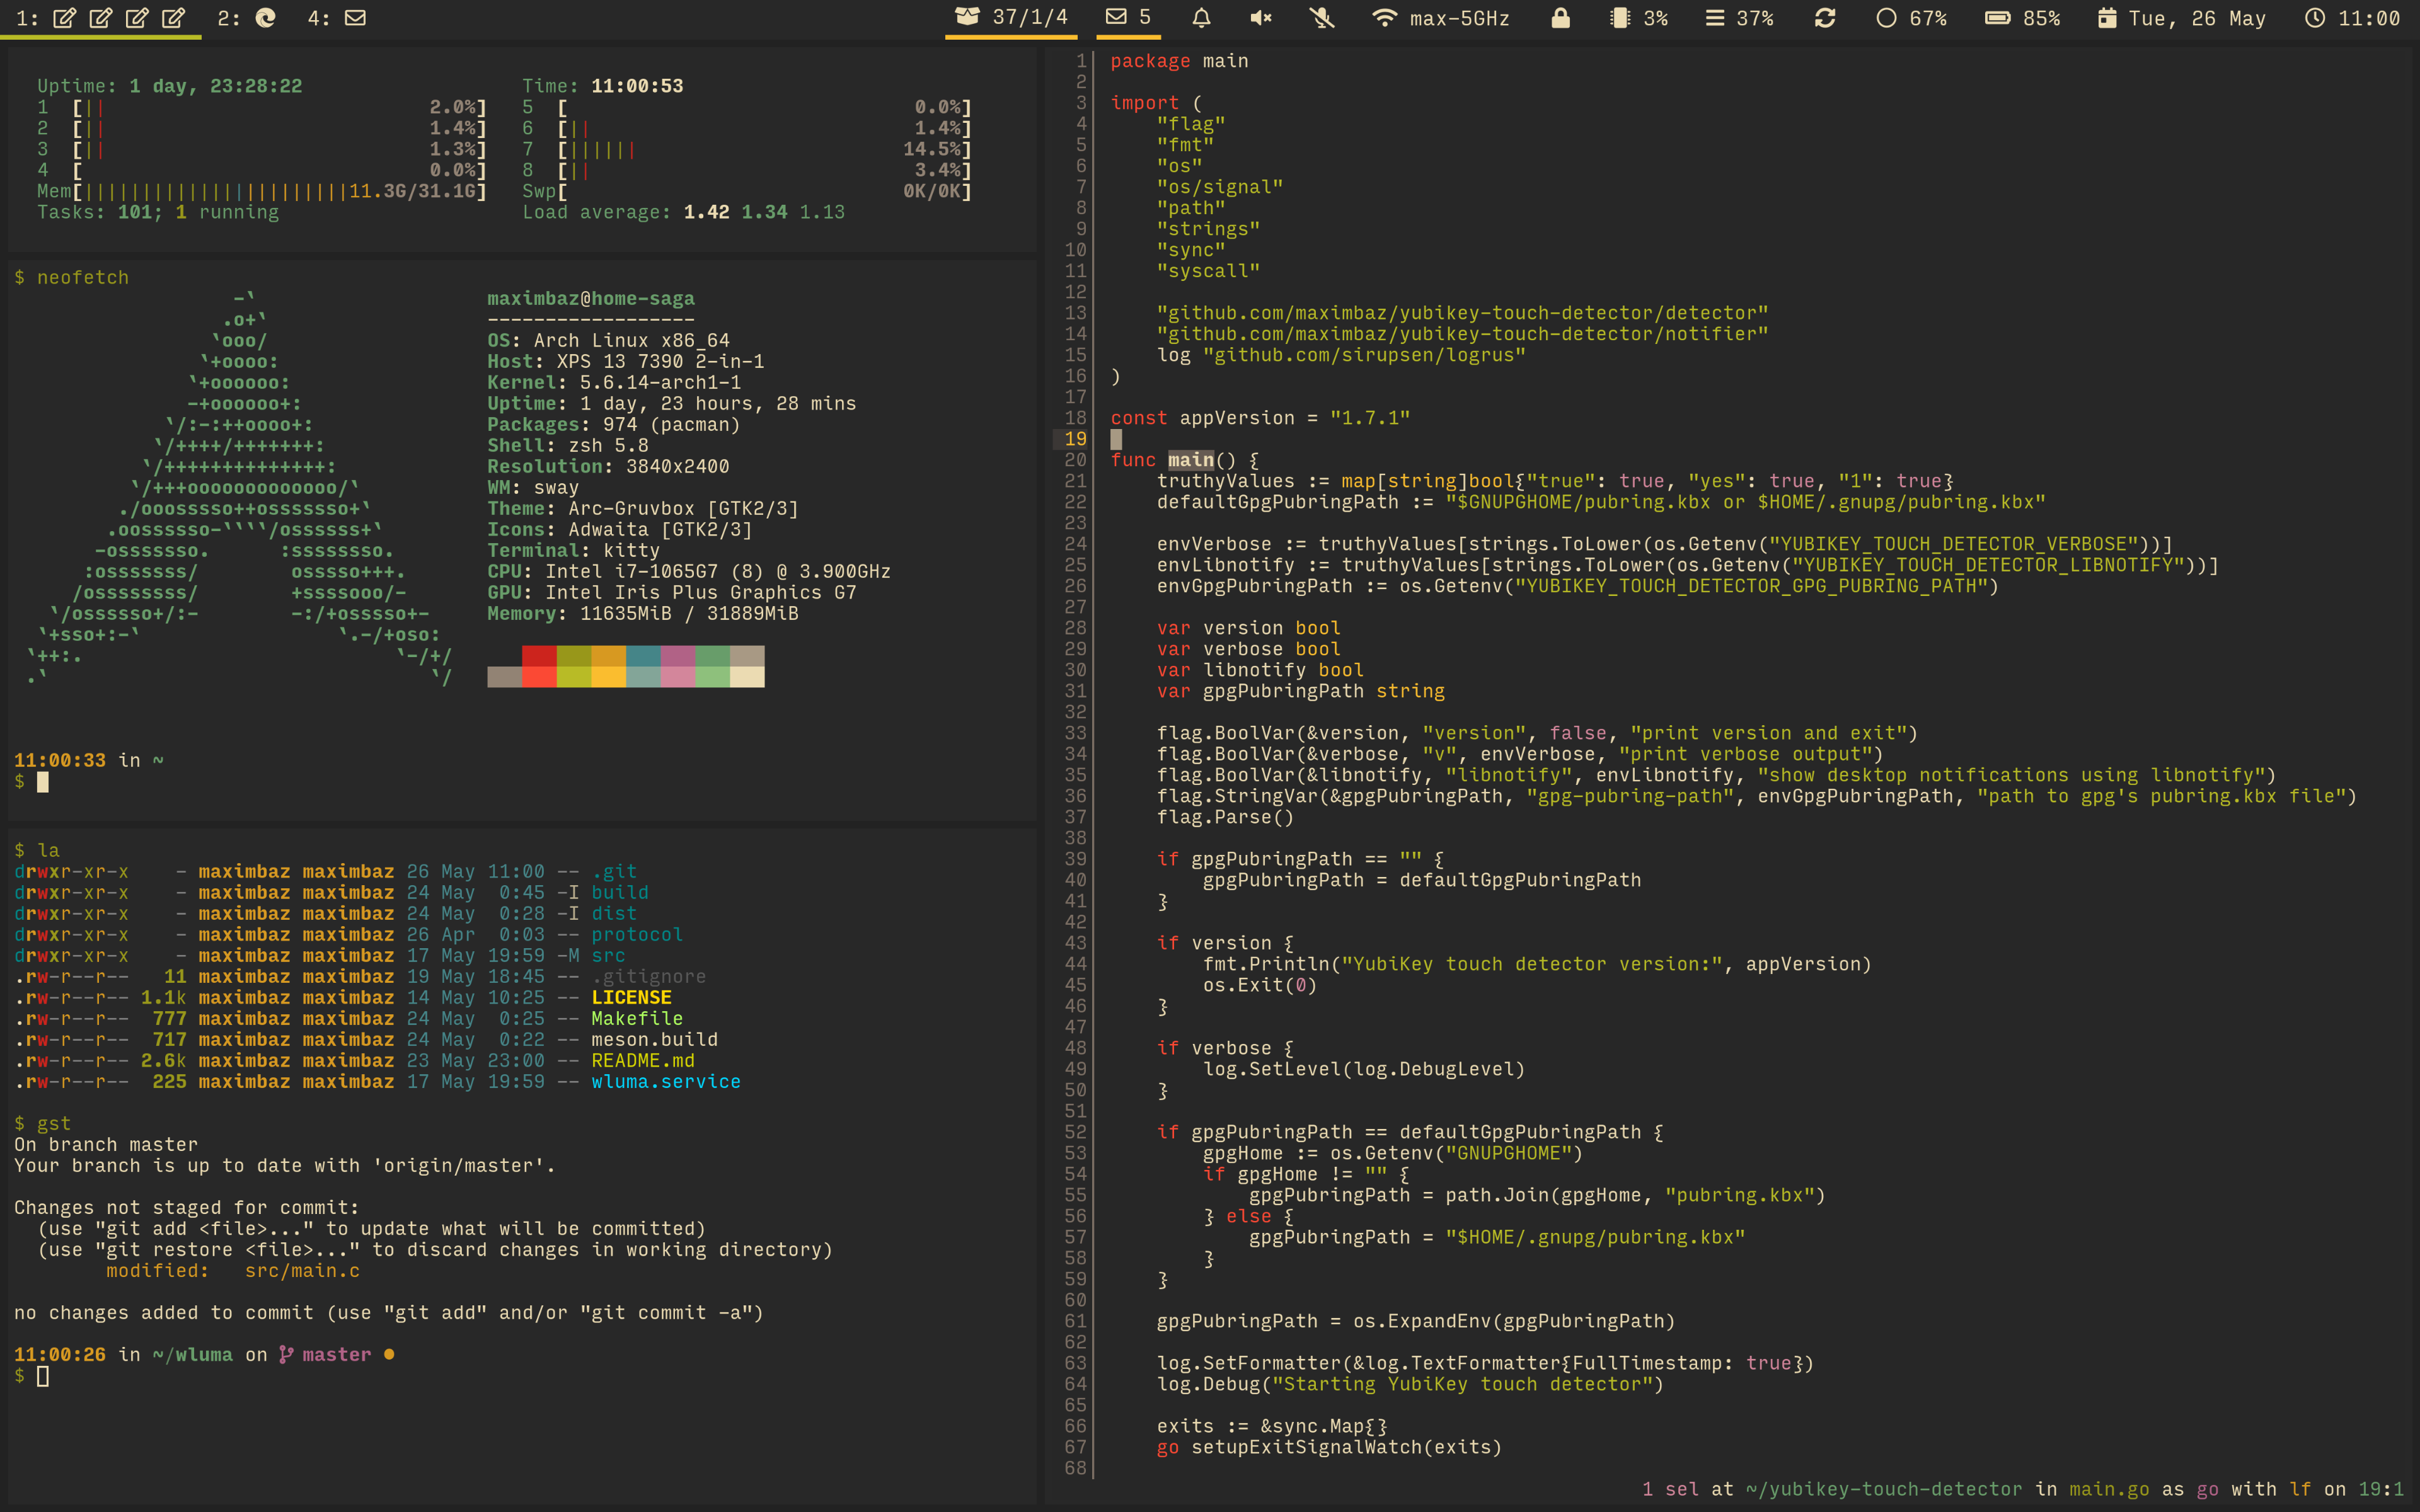This screenshot has width=2420, height=1512.
Task: Click the workspace number '4:' label
Action: [319, 18]
